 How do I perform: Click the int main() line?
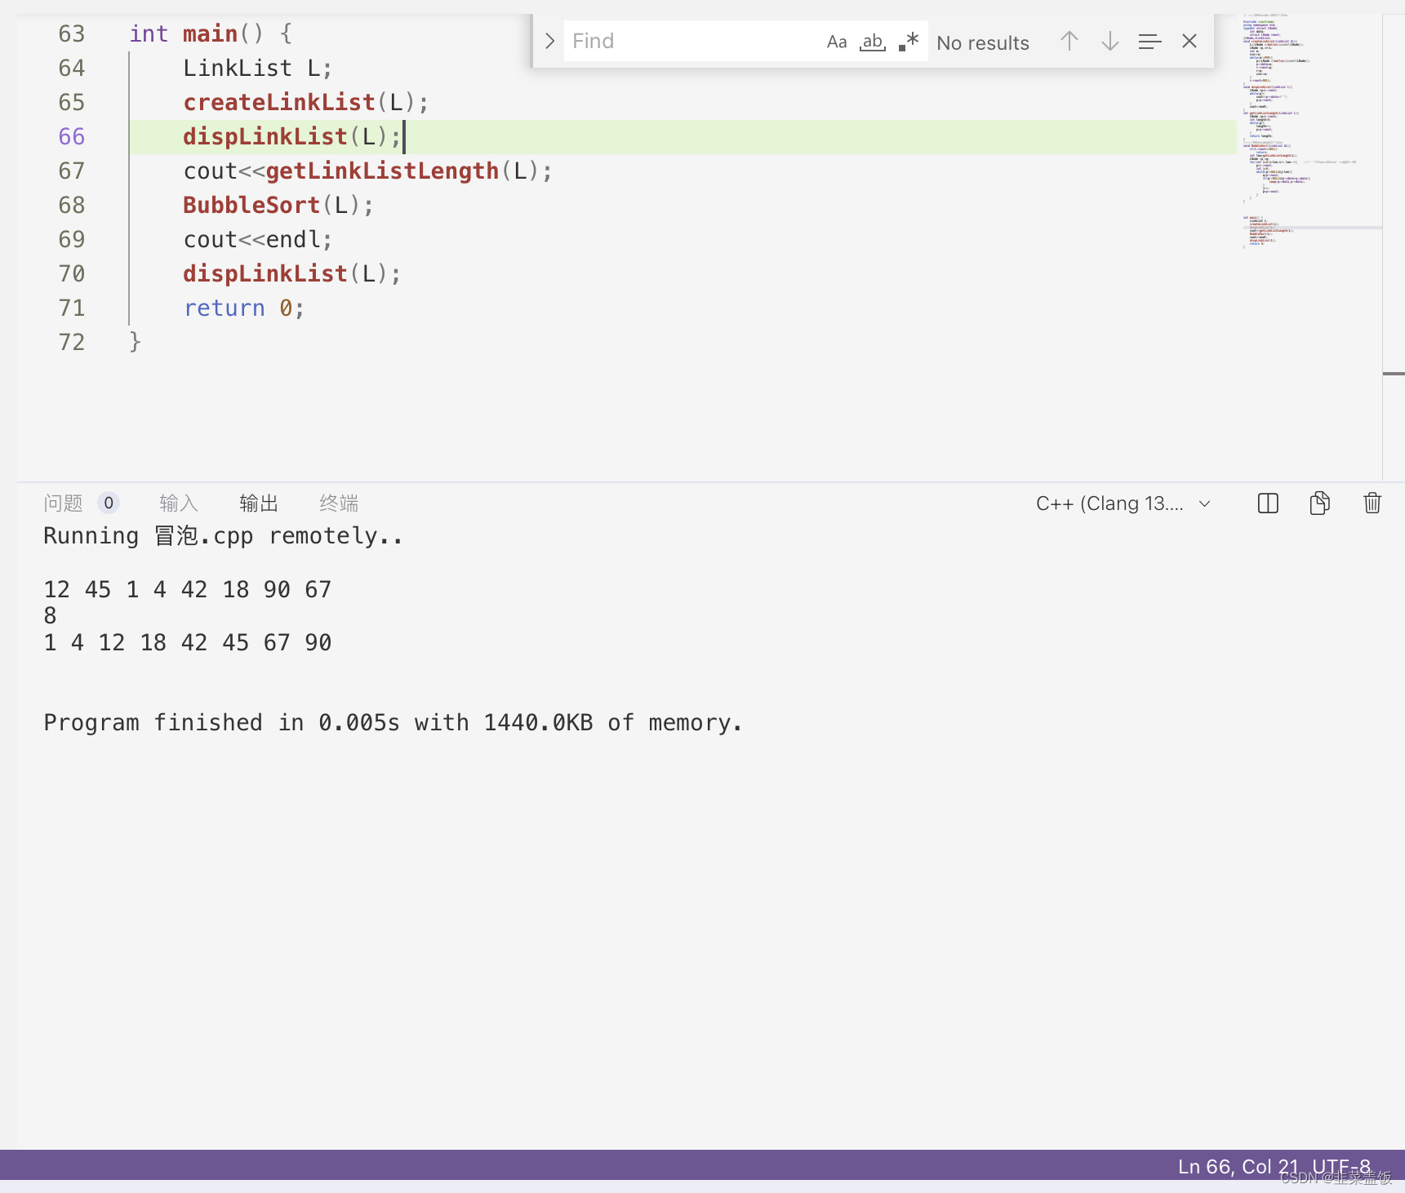pyautogui.click(x=211, y=33)
